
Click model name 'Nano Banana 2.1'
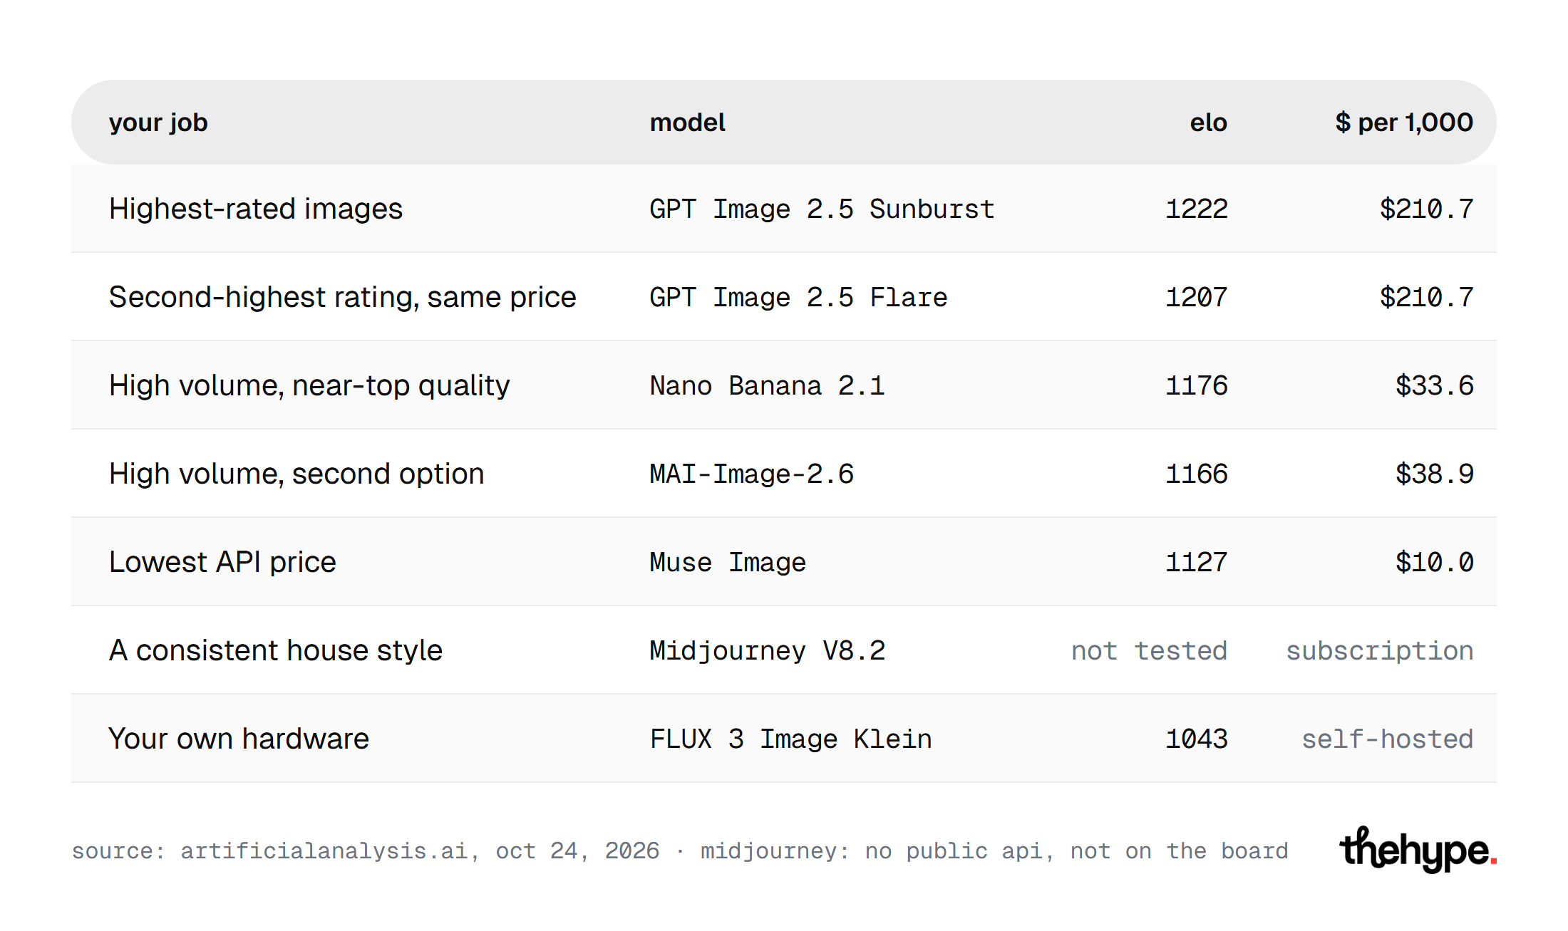coord(767,385)
